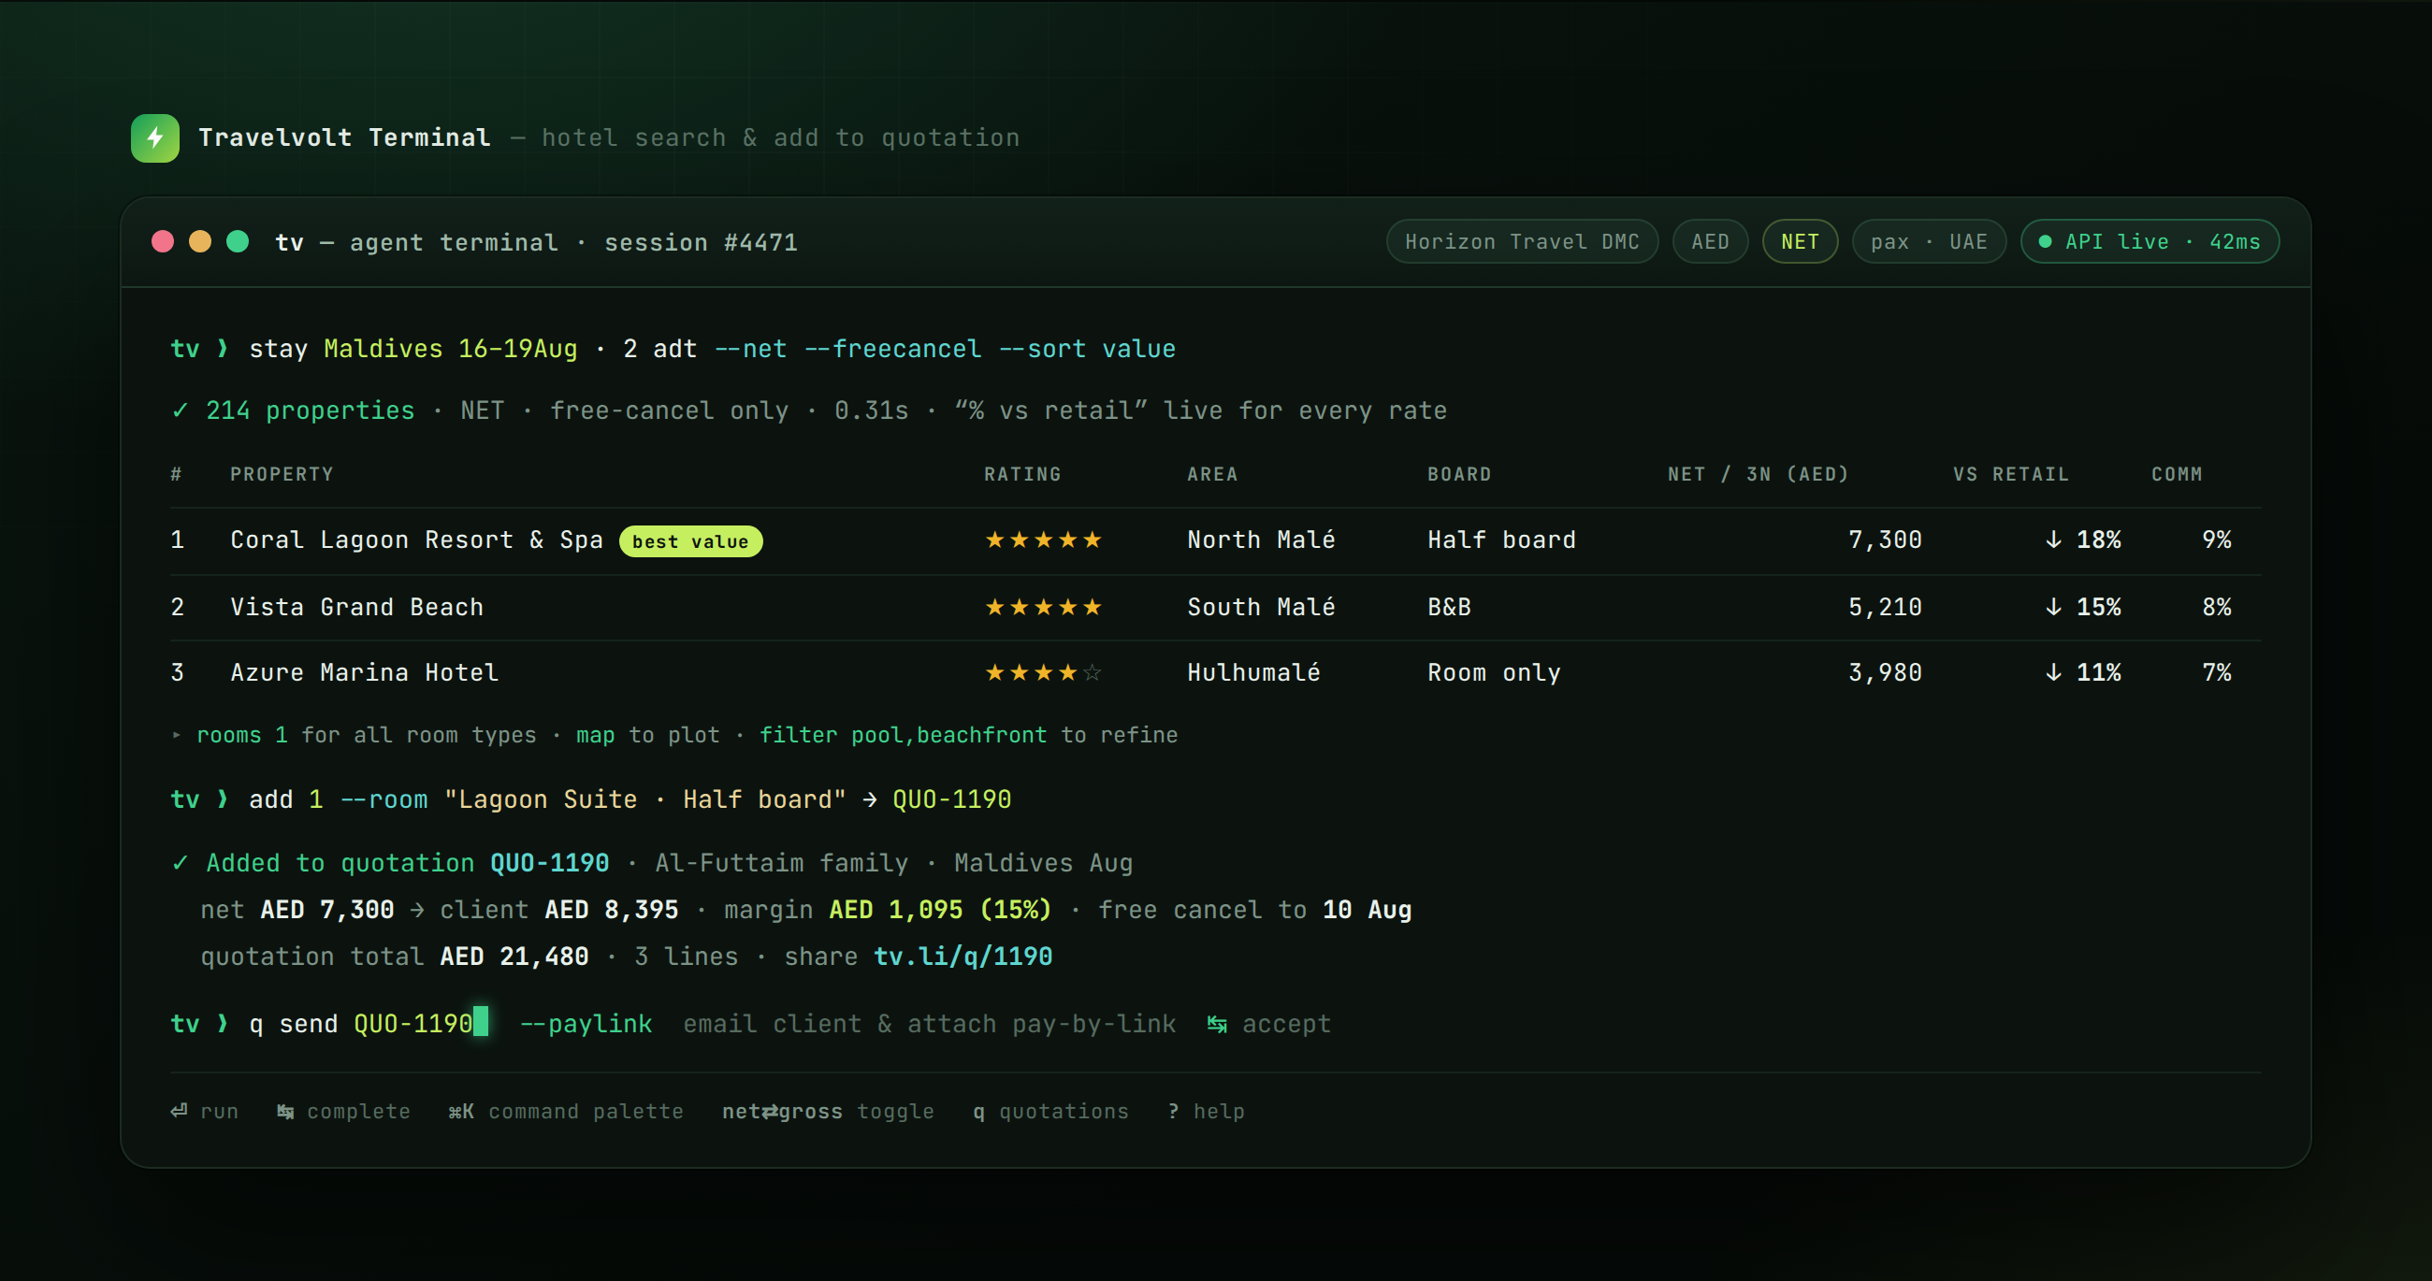
Task: Click the tab-key complete icon
Action: click(285, 1111)
